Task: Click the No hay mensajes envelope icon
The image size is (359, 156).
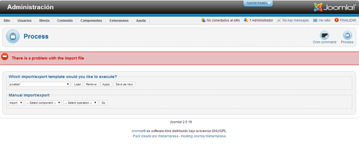Action: (x=279, y=20)
